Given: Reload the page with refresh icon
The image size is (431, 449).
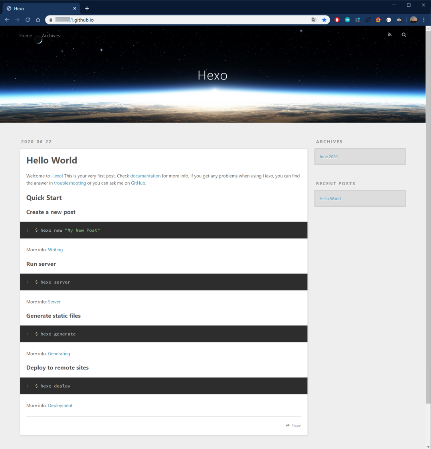Looking at the screenshot, I should (28, 20).
